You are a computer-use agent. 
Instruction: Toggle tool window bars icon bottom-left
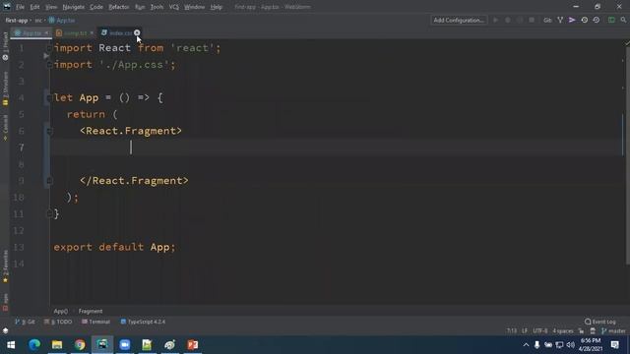click(5, 330)
